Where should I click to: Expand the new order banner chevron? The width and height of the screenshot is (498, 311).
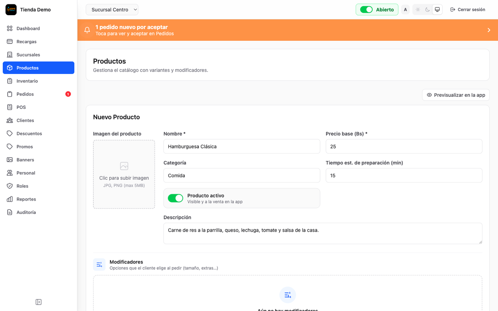pos(489,30)
